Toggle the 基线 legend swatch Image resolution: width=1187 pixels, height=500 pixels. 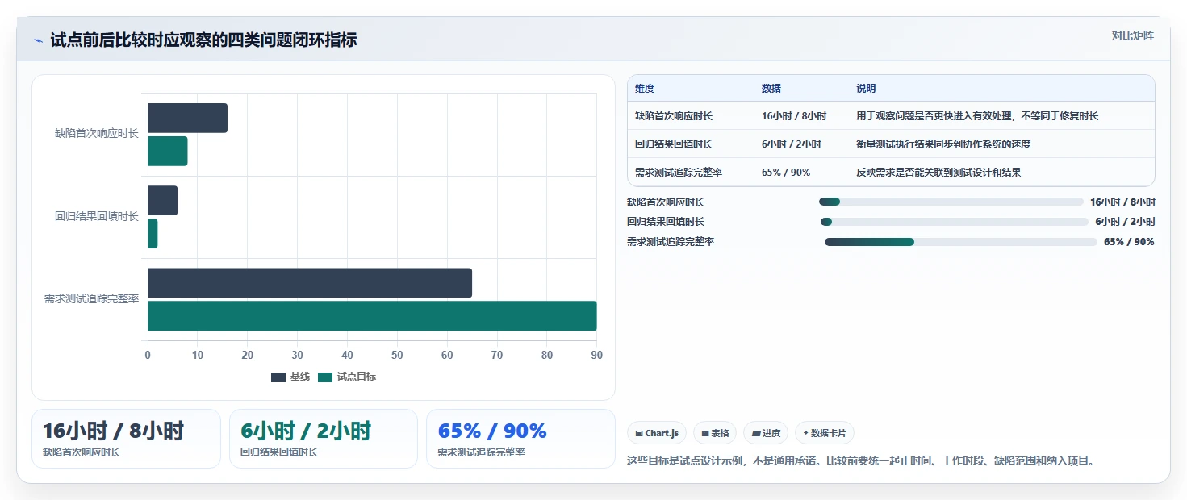(x=278, y=377)
